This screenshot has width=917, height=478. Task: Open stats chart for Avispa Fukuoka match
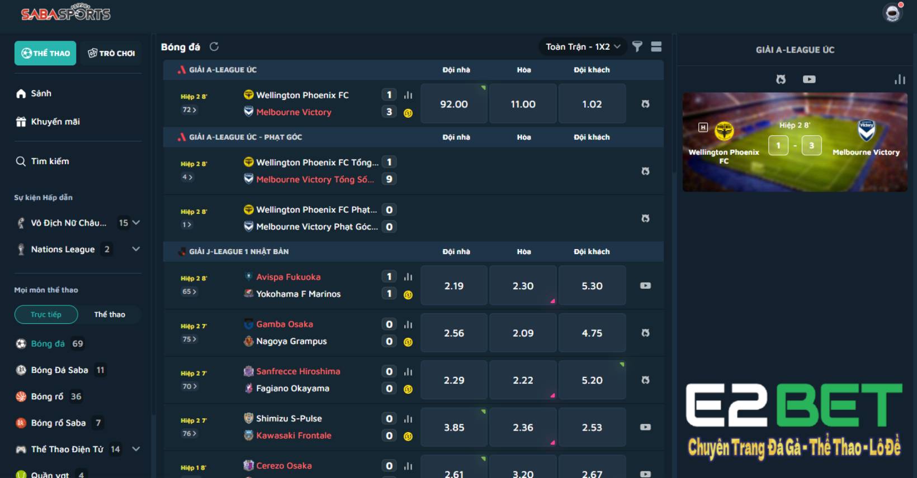coord(408,276)
